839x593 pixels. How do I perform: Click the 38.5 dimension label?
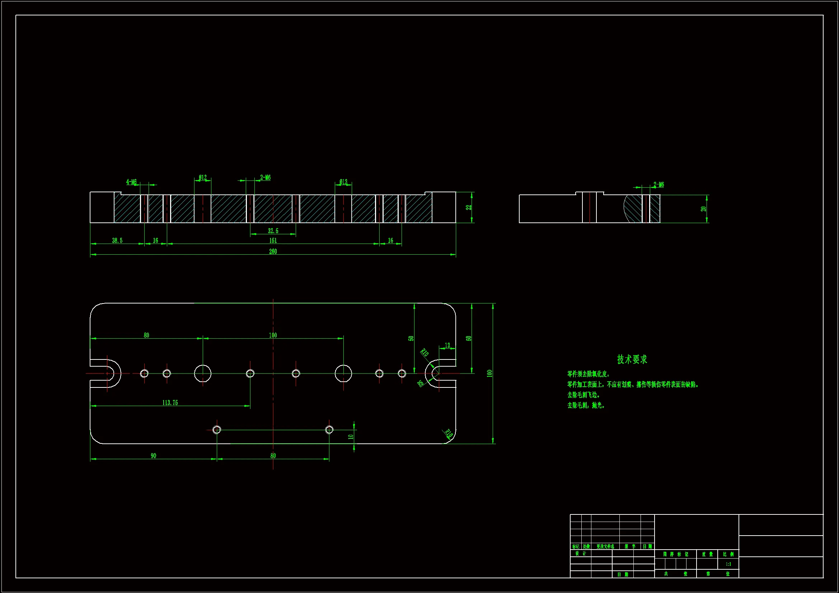pyautogui.click(x=117, y=240)
